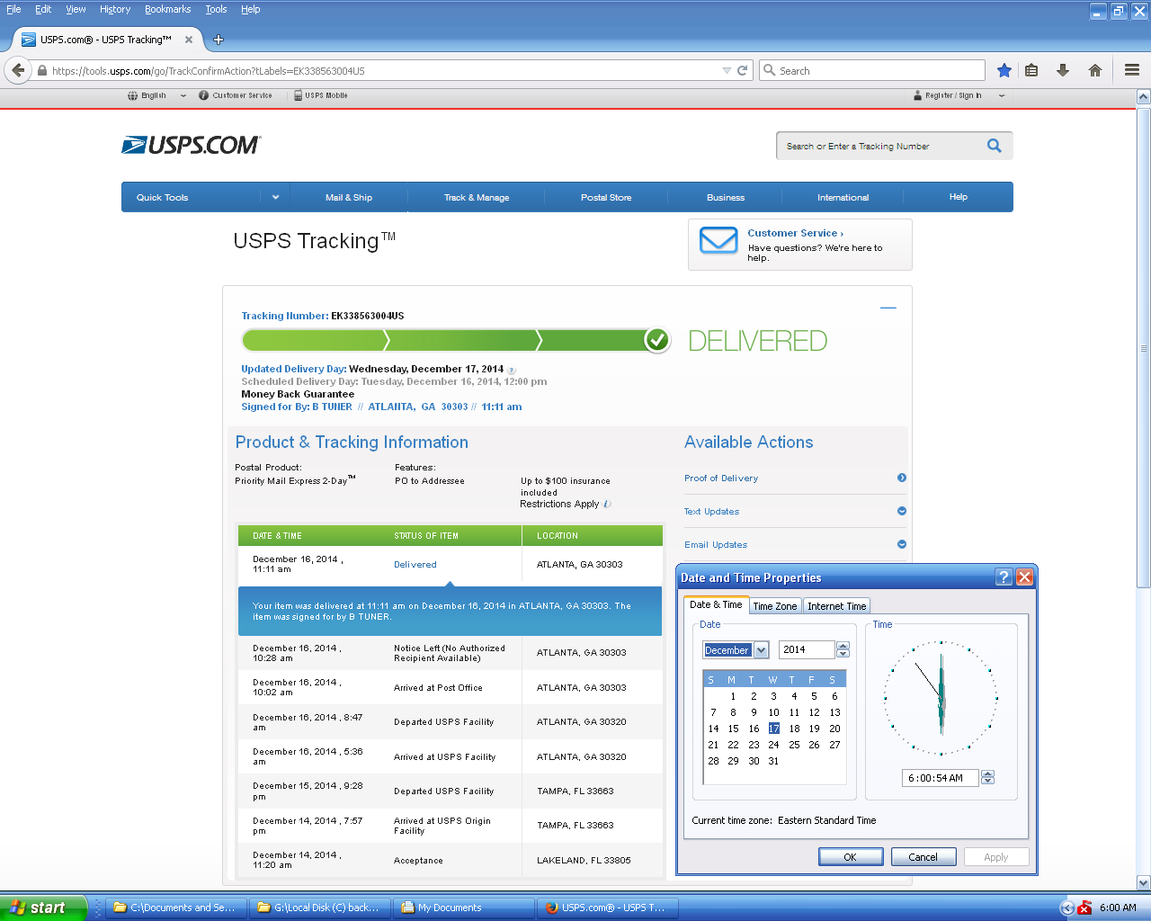Click the USPS Mobile link
1151x921 pixels.
tap(321, 95)
